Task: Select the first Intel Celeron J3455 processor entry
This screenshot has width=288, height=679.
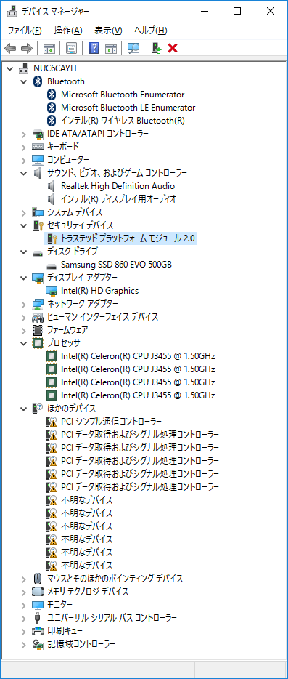Action: tap(138, 356)
